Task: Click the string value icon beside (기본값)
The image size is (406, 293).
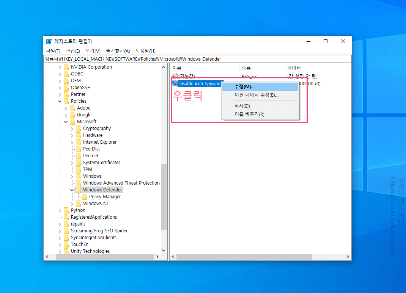Action: pyautogui.click(x=175, y=76)
